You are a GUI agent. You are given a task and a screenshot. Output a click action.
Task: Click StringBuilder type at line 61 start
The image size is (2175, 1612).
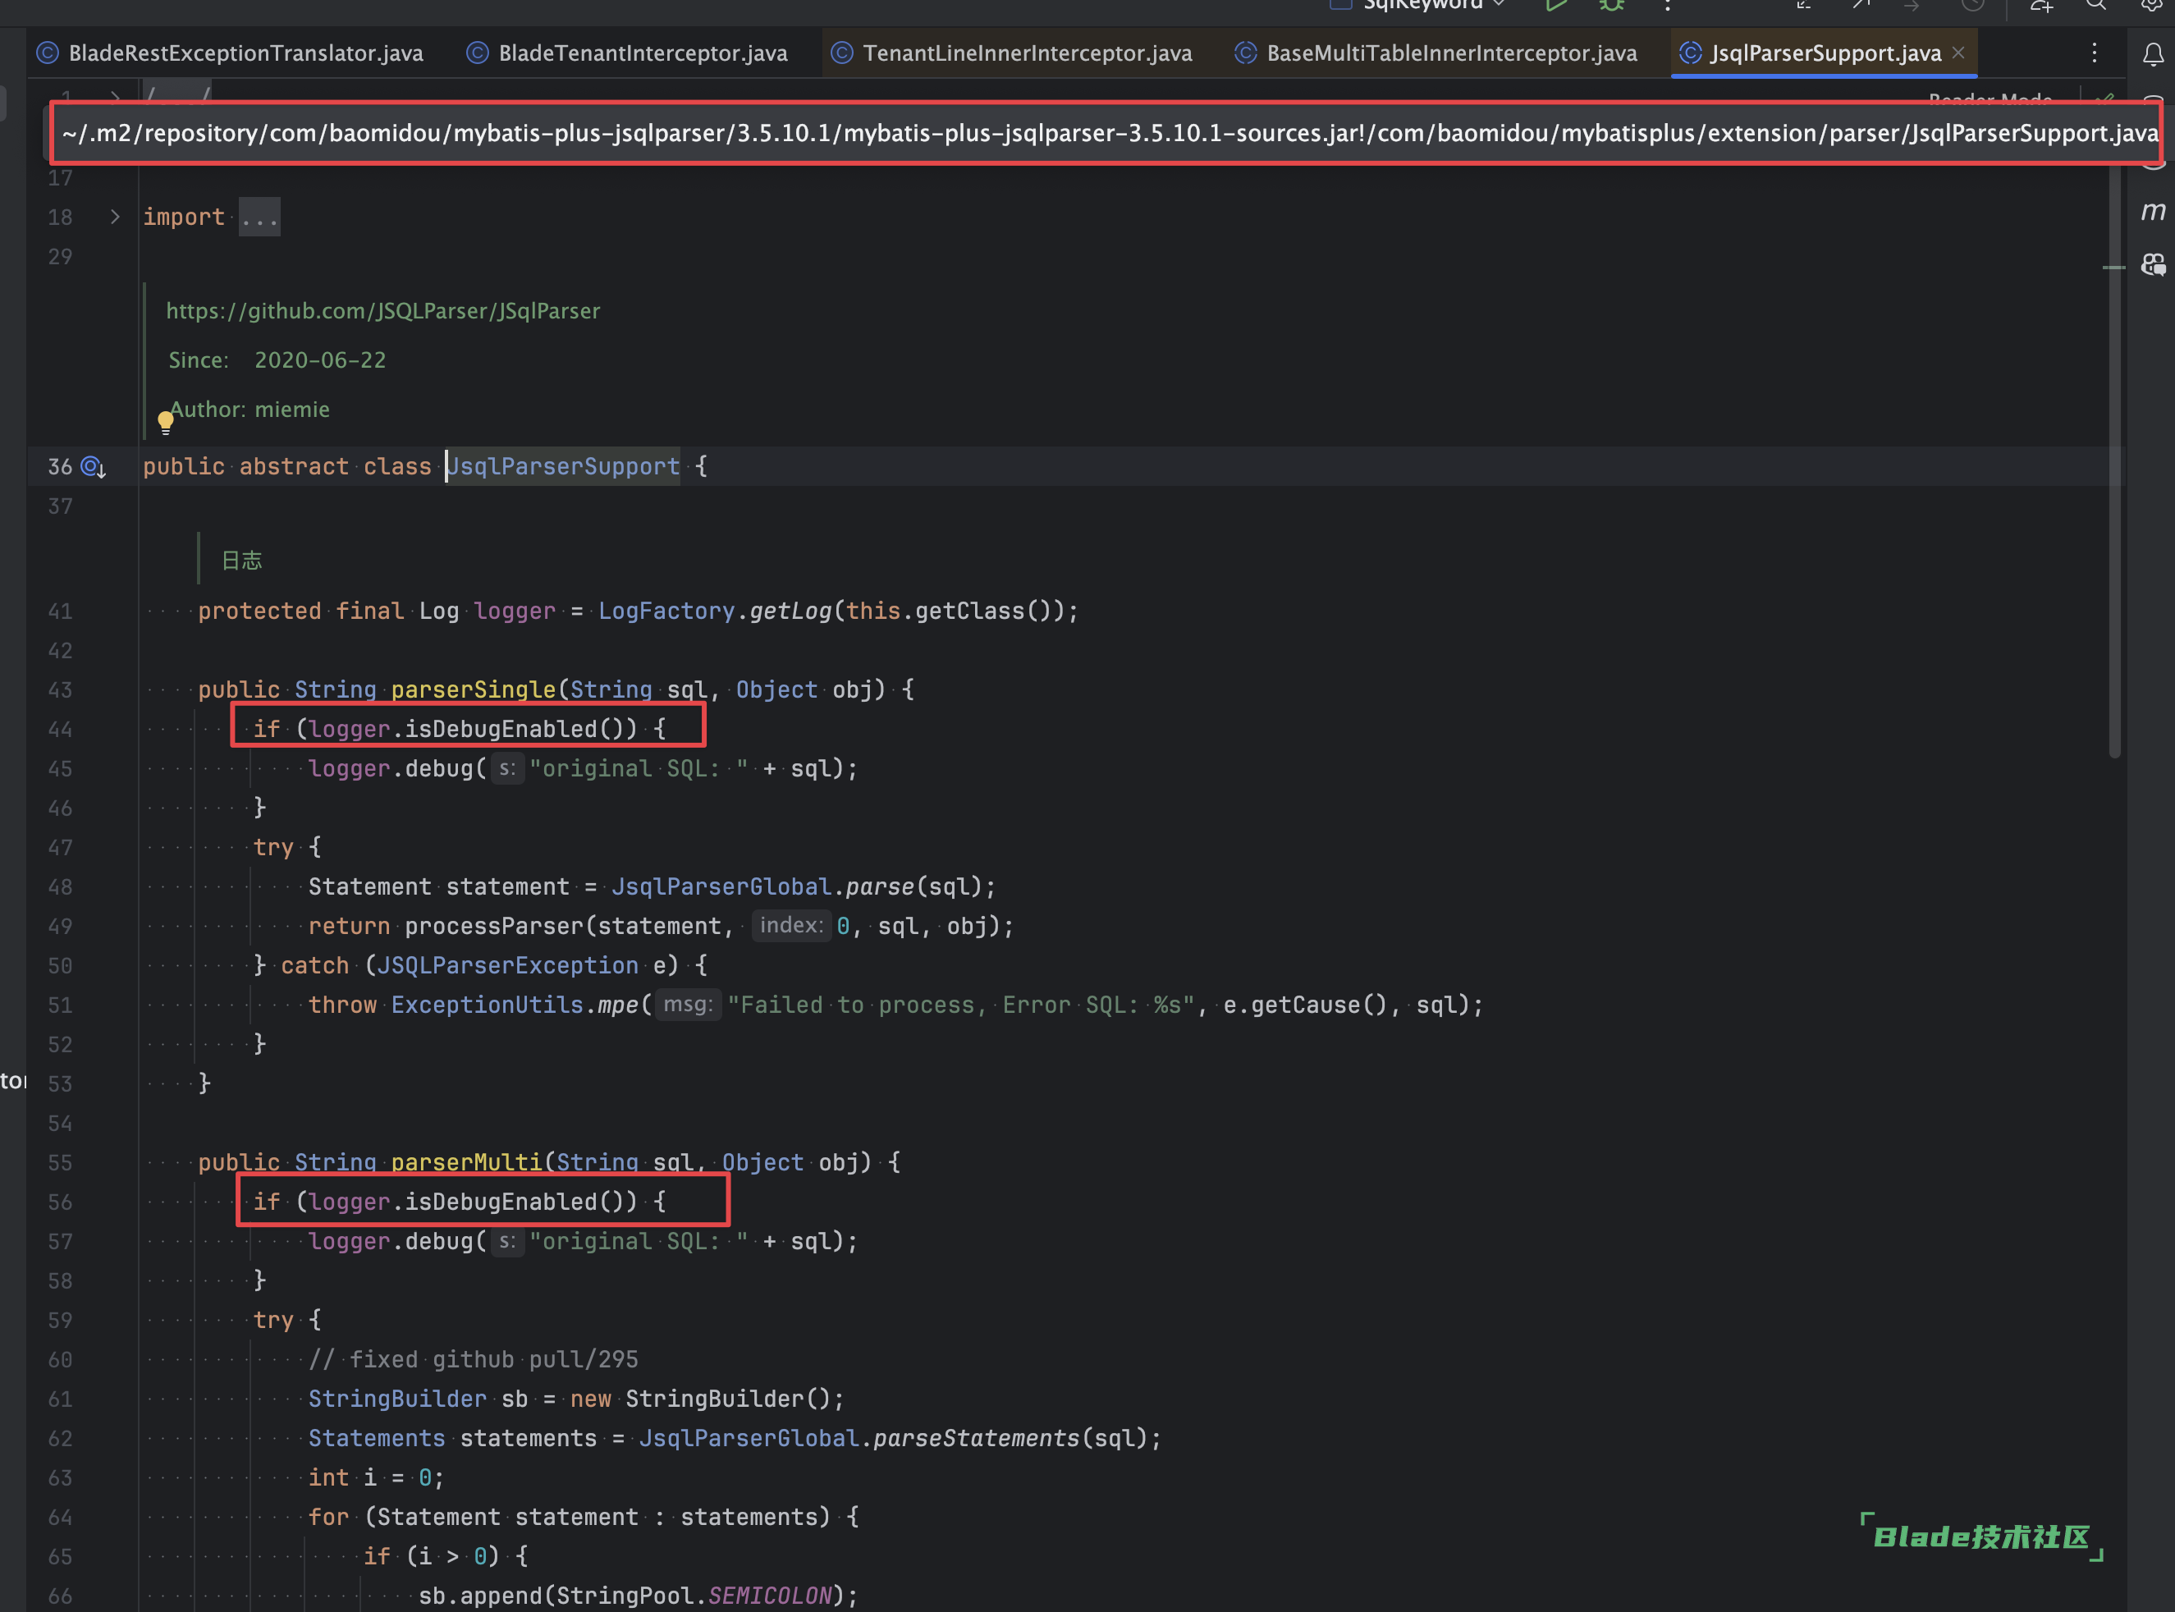click(x=397, y=1399)
